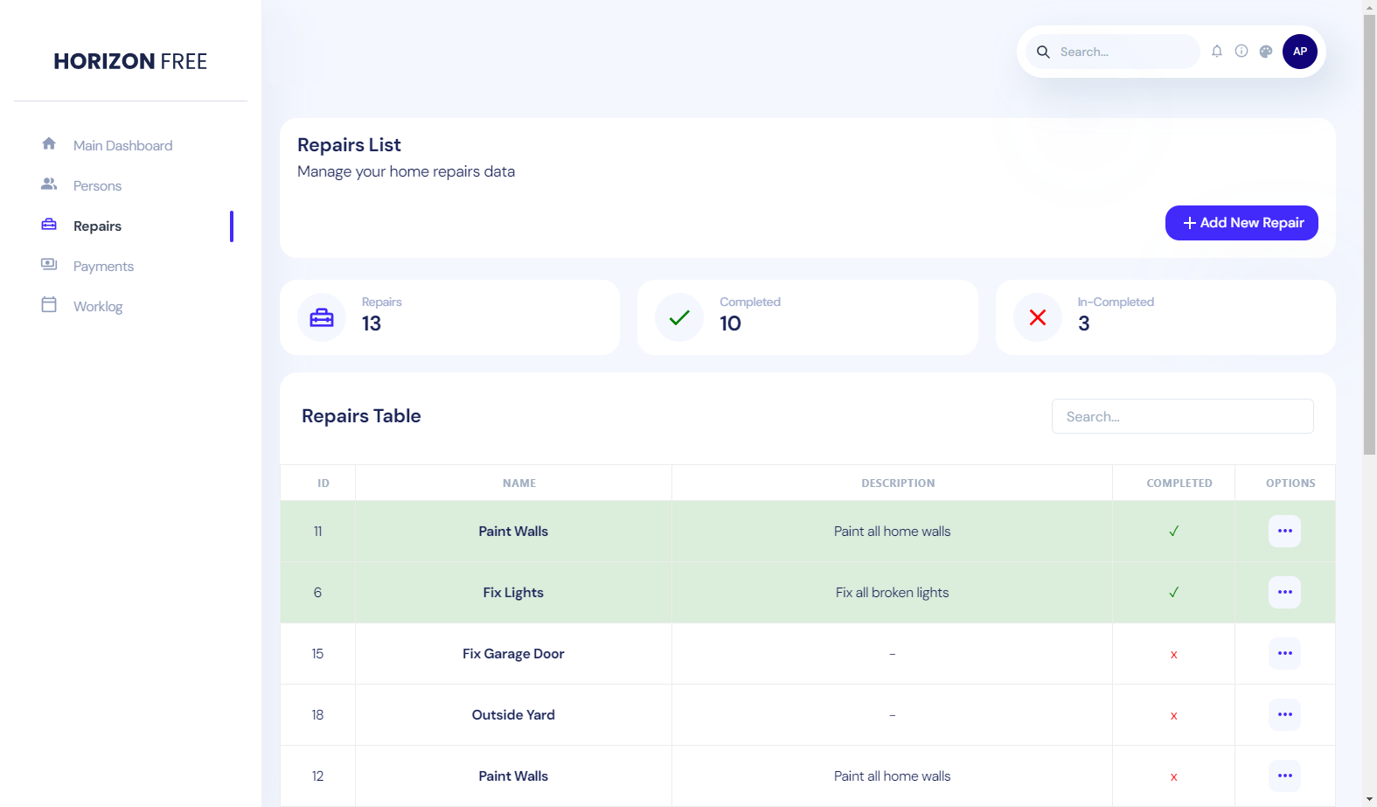Click the completed checkmark in row 11
Viewport: 1377px width, 807px height.
(x=1173, y=531)
